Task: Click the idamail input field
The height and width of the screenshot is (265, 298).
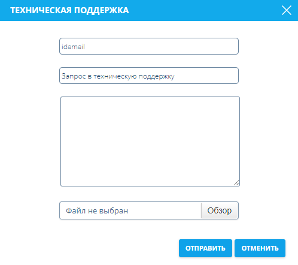Action: 149,46
